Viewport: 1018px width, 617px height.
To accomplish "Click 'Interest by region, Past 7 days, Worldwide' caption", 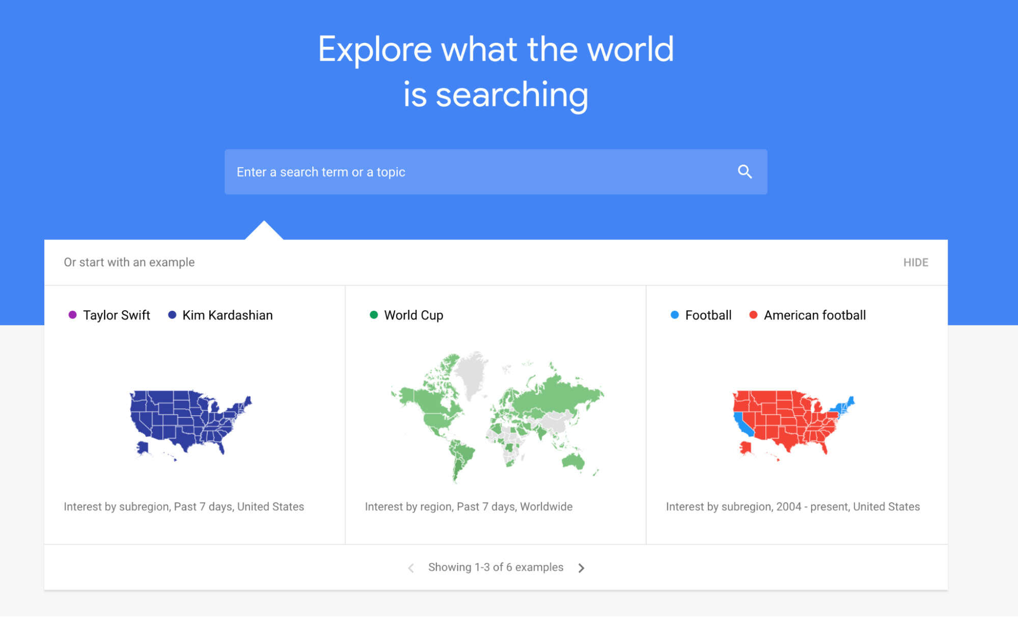I will (469, 507).
